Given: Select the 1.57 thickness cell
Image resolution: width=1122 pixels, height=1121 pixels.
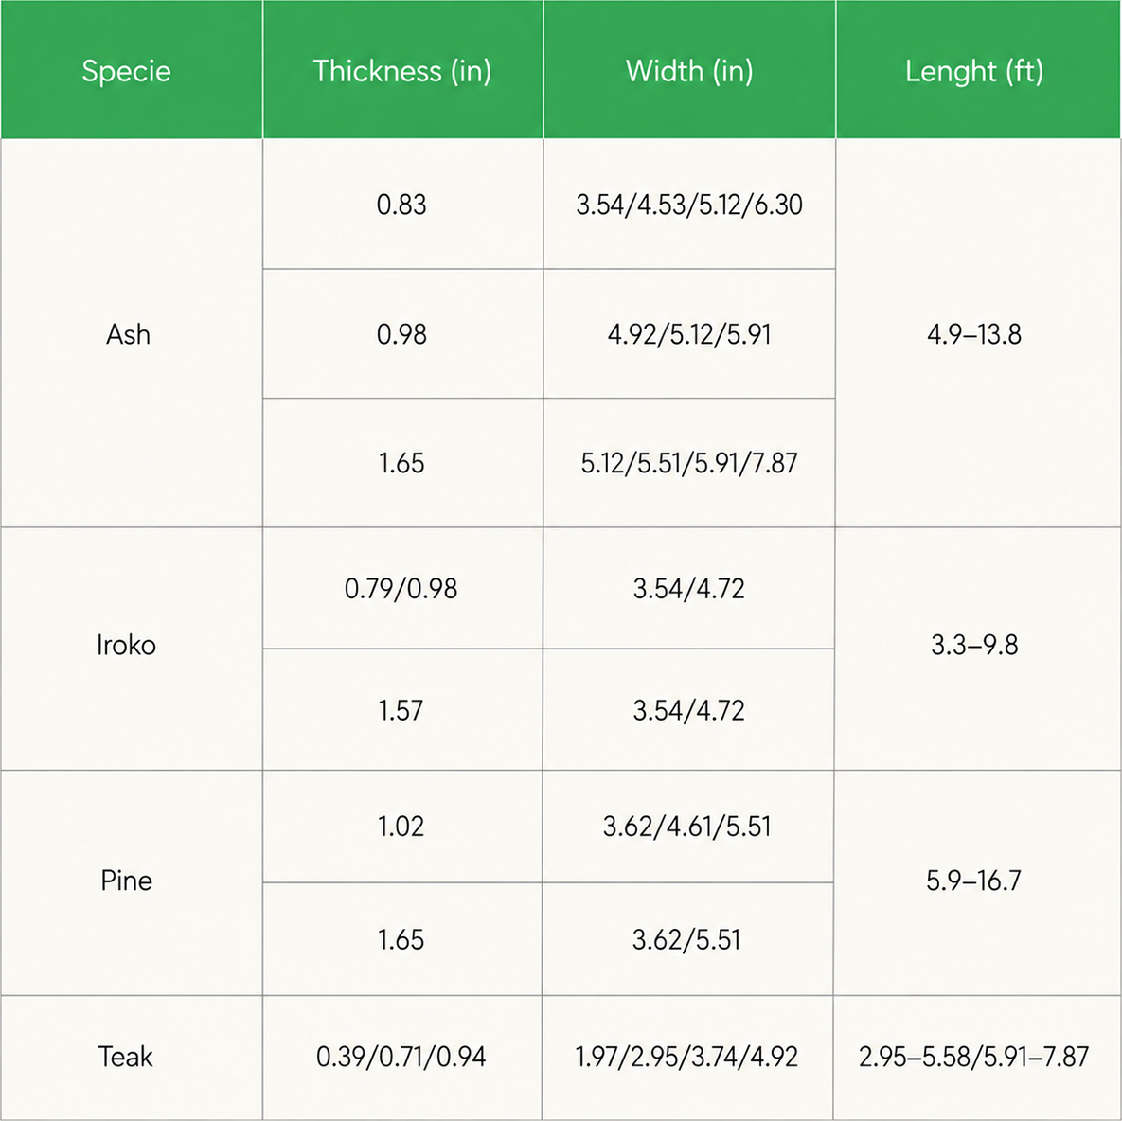Looking at the screenshot, I should 402,710.
